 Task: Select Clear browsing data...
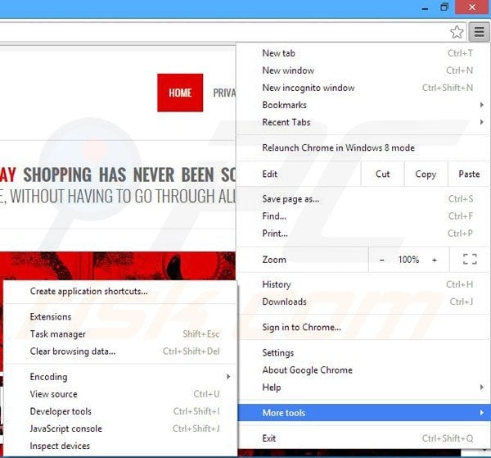pyautogui.click(x=120, y=351)
